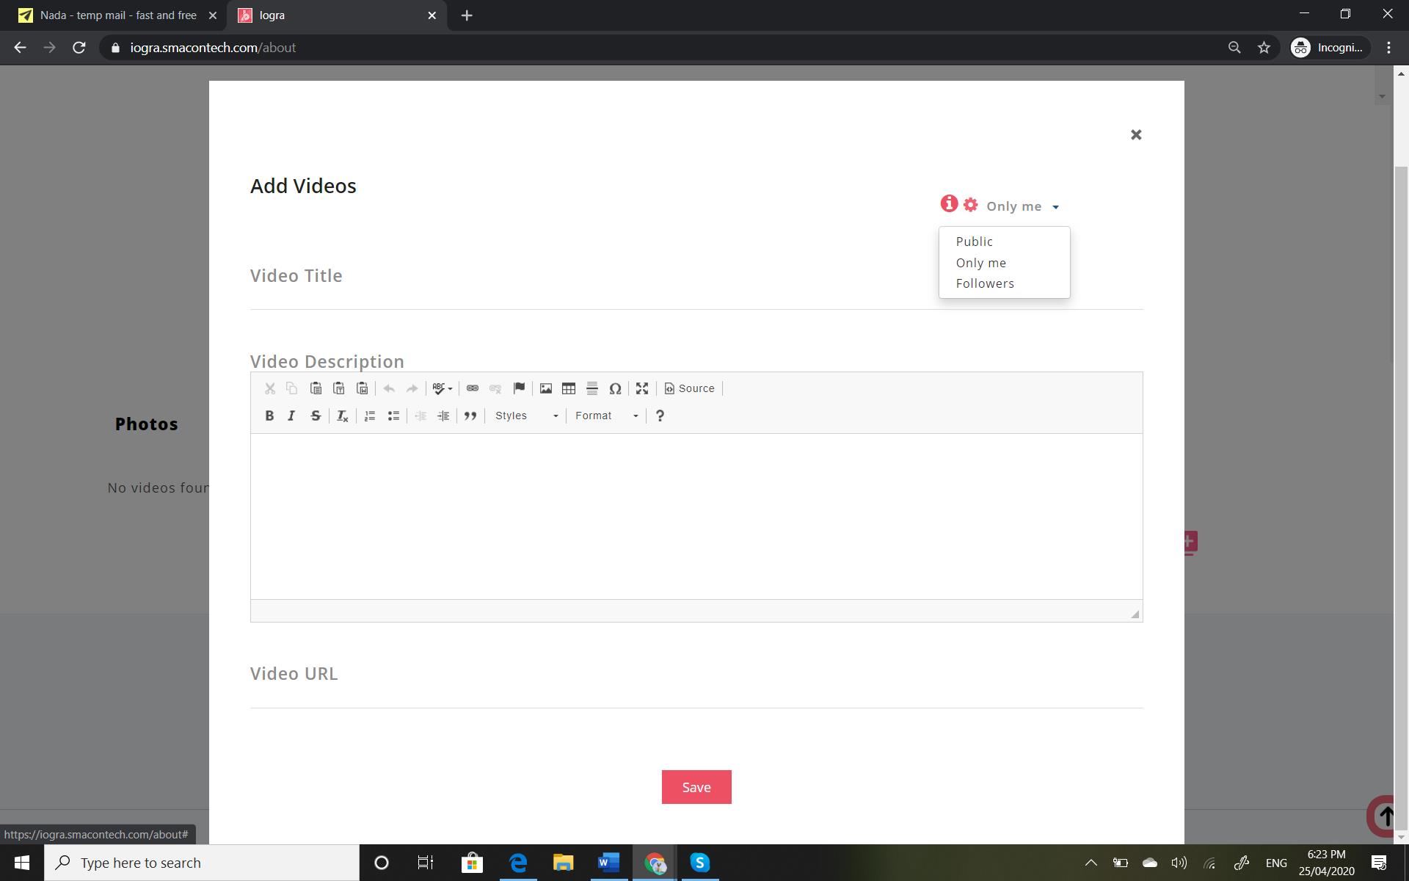Open File Explorer from taskbar
Viewport: 1409px width, 881px height.
tap(563, 863)
